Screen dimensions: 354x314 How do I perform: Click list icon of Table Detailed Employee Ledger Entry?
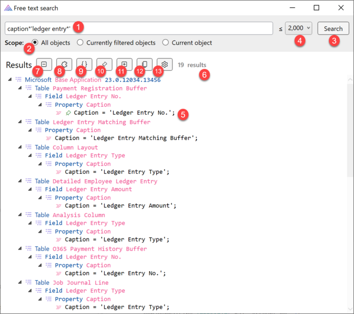pos(29,181)
